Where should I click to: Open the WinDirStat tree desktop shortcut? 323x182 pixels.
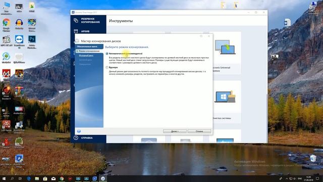tap(19, 142)
